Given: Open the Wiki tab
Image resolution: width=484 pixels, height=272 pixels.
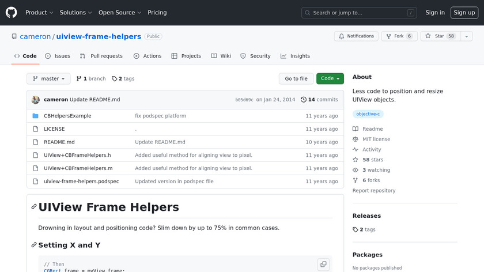Looking at the screenshot, I should (221, 56).
